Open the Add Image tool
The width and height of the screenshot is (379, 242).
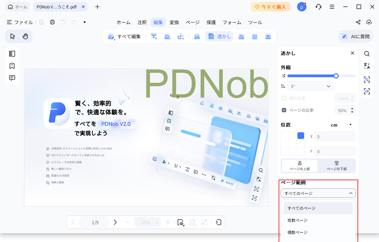(x=167, y=36)
